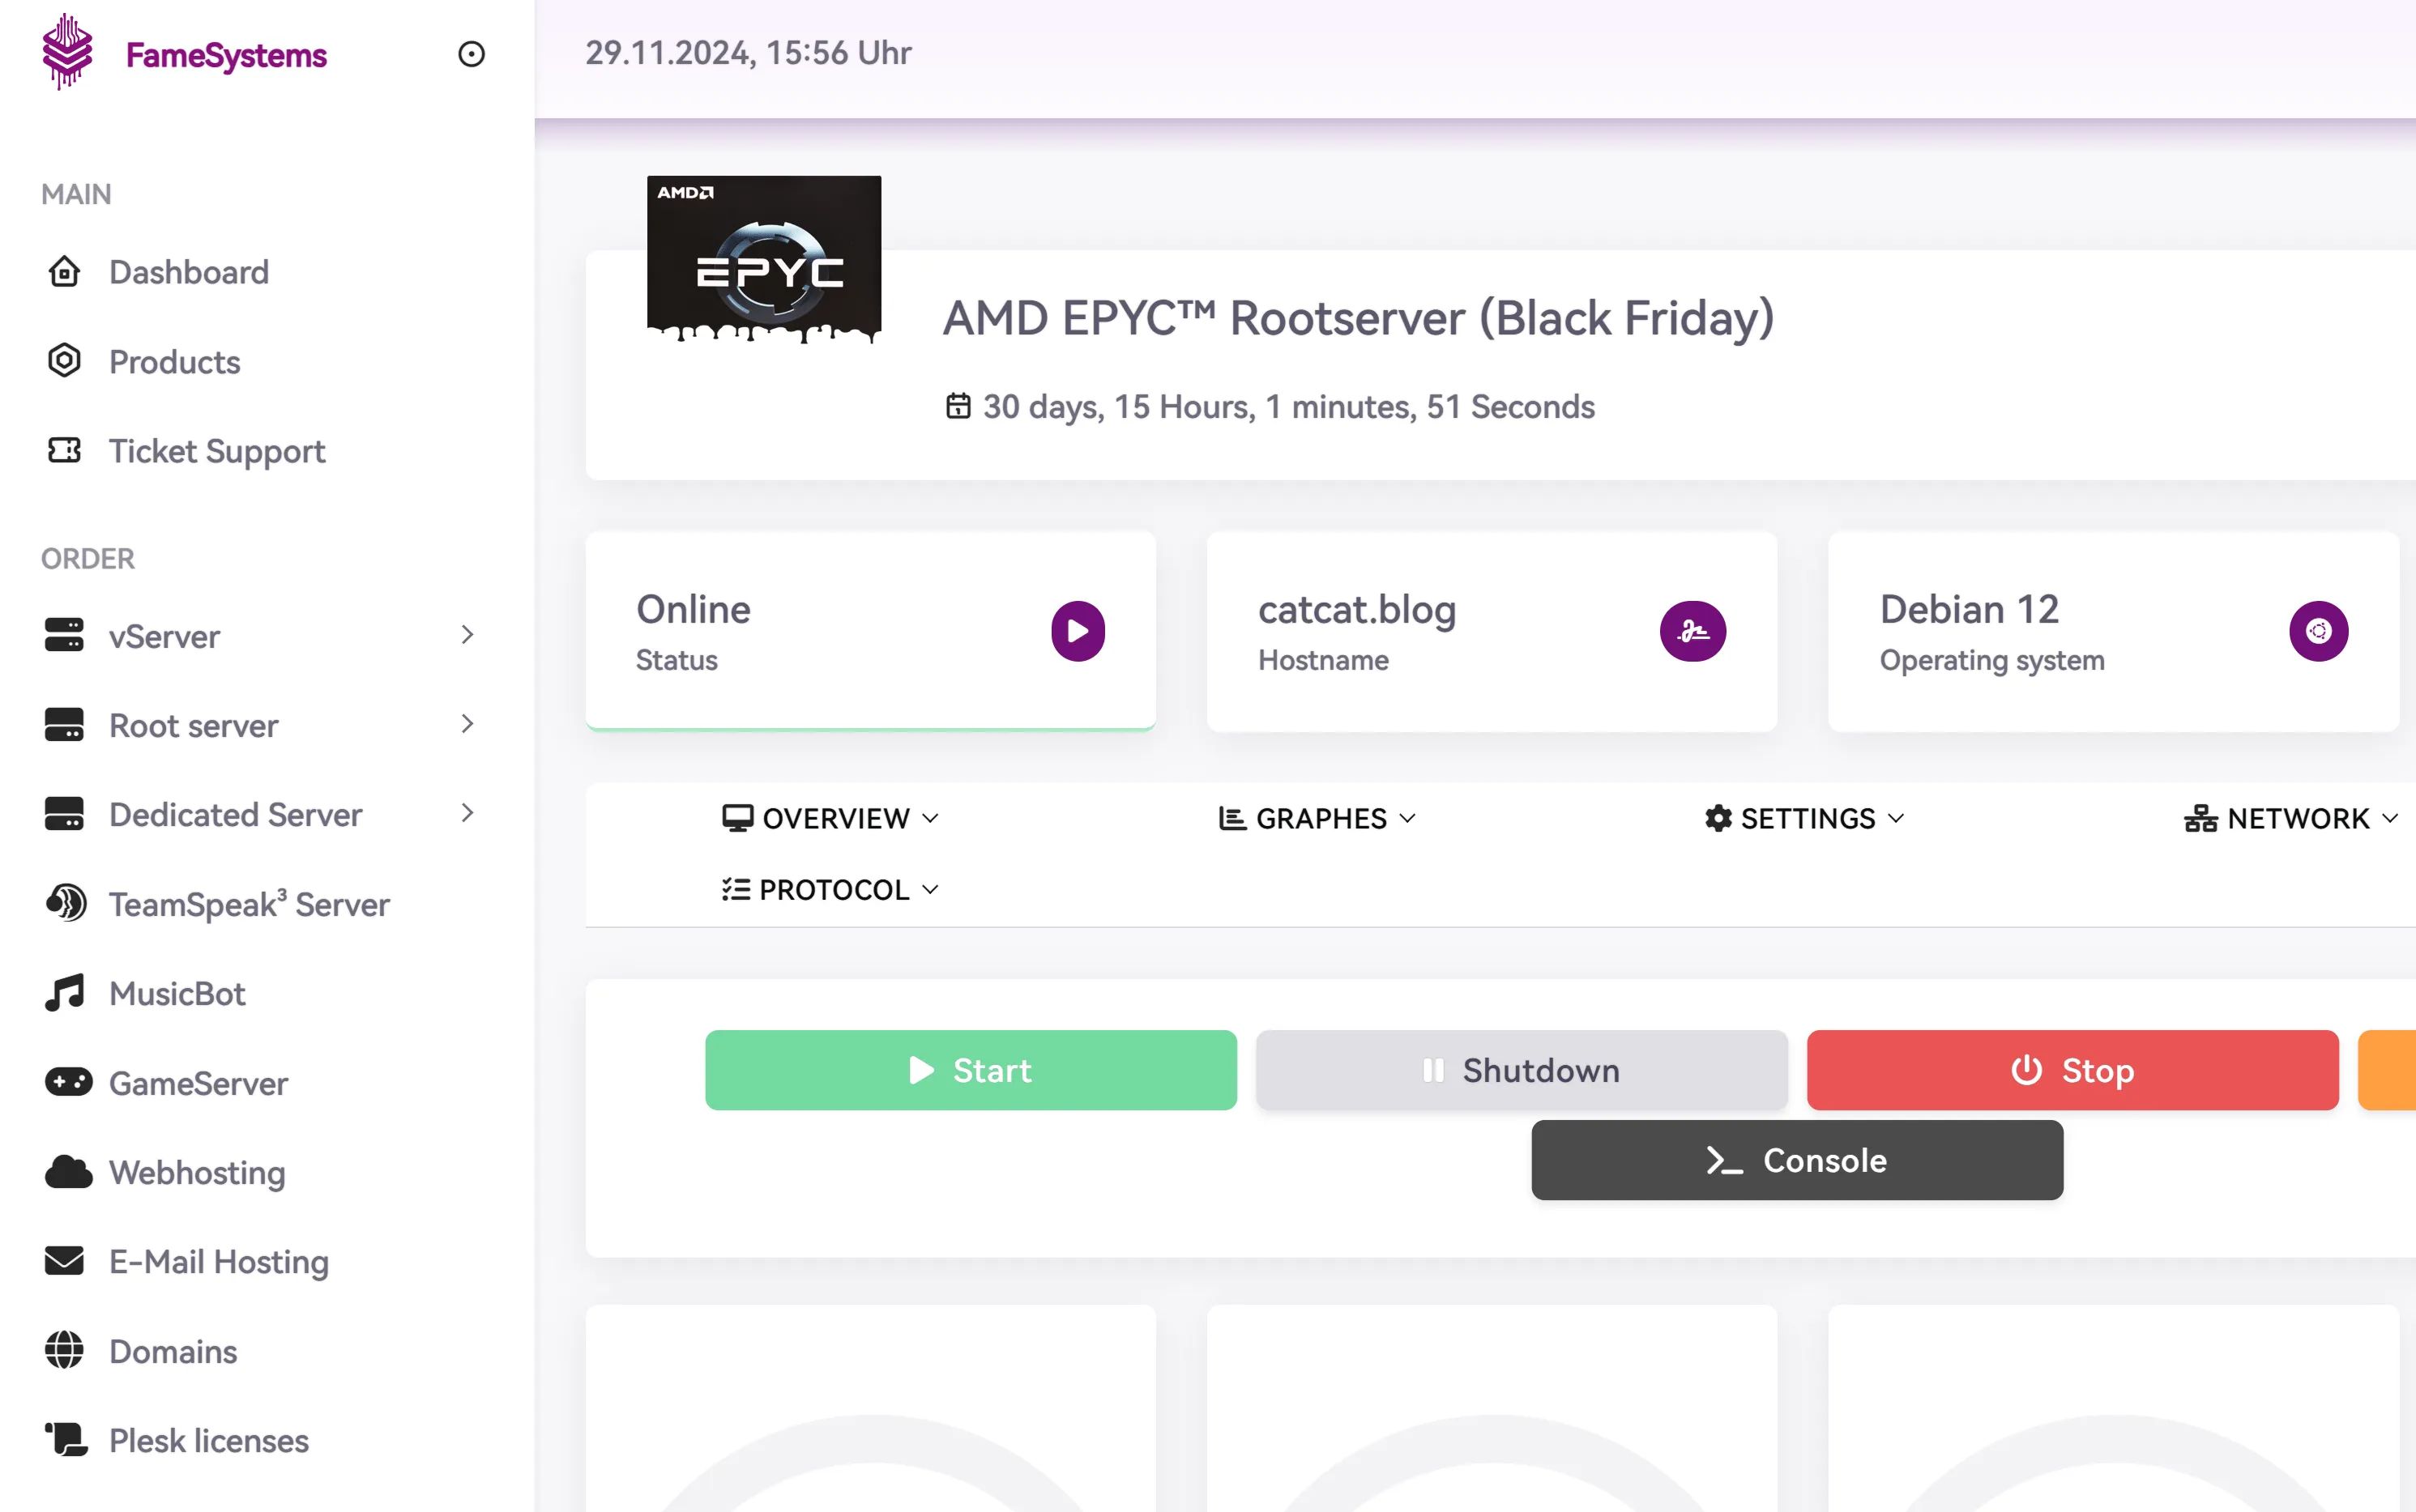This screenshot has width=2416, height=1512.
Task: Open GameServer link in sidebar
Action: coord(198,1083)
